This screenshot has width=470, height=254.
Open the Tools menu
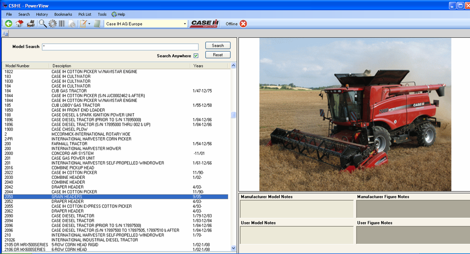pos(102,14)
